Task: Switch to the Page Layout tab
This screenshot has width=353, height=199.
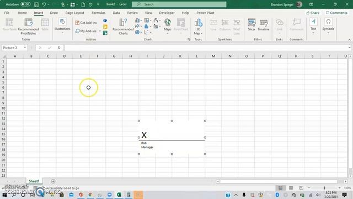Action: pyautogui.click(x=74, y=13)
